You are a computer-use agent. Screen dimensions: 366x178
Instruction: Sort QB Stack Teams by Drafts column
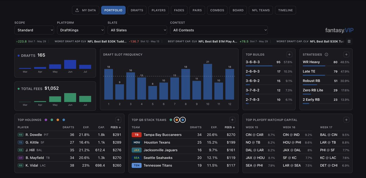pyautogui.click(x=196, y=127)
